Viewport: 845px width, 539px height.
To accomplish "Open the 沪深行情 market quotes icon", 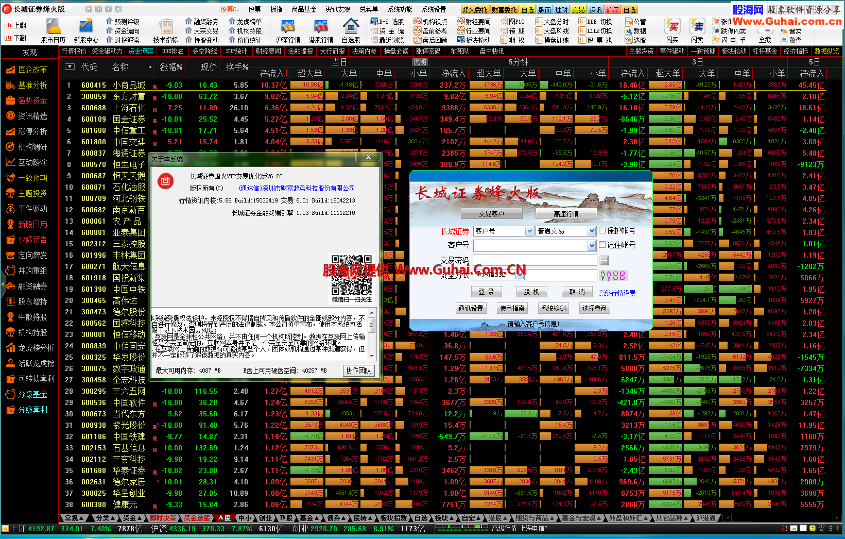I will tap(288, 30).
